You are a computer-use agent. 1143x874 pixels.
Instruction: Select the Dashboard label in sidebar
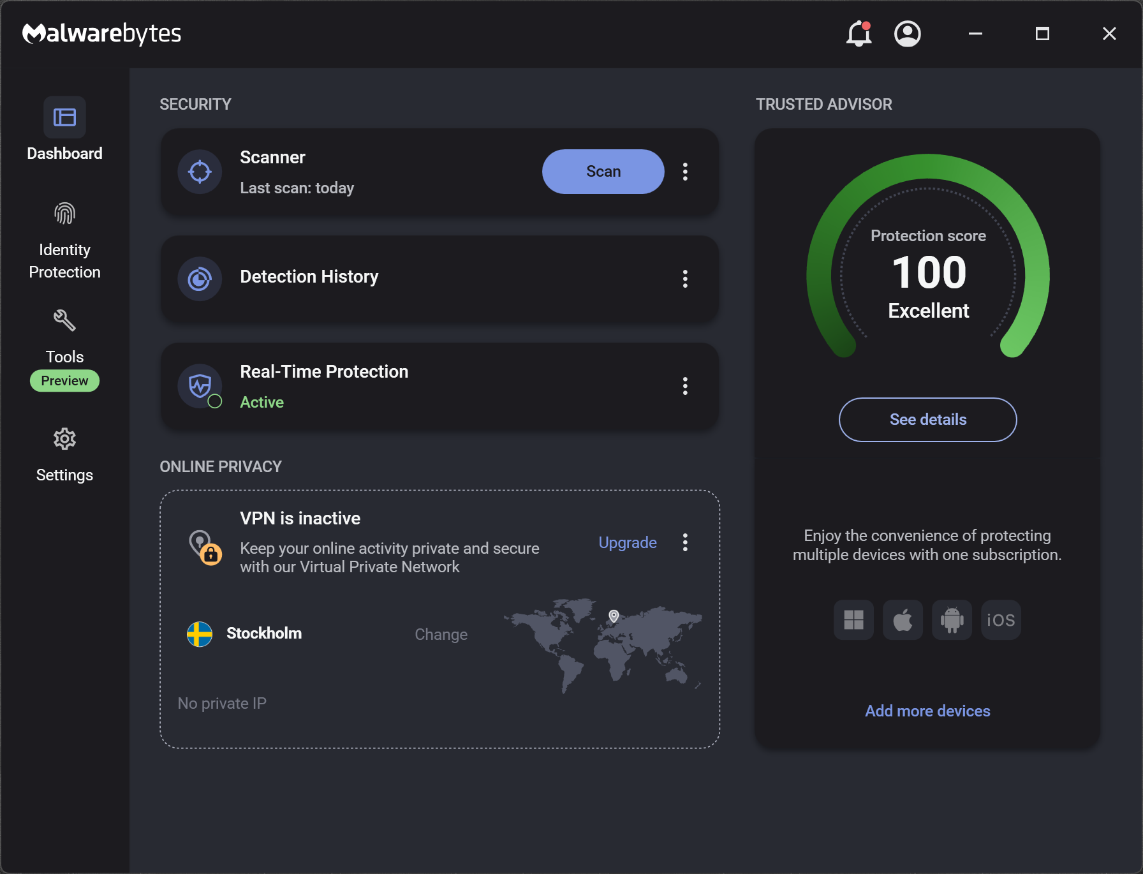64,154
